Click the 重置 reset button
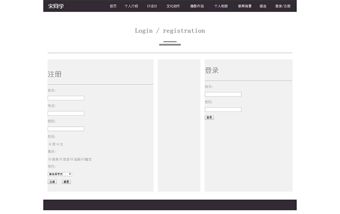340x214 pixels. coord(66,182)
